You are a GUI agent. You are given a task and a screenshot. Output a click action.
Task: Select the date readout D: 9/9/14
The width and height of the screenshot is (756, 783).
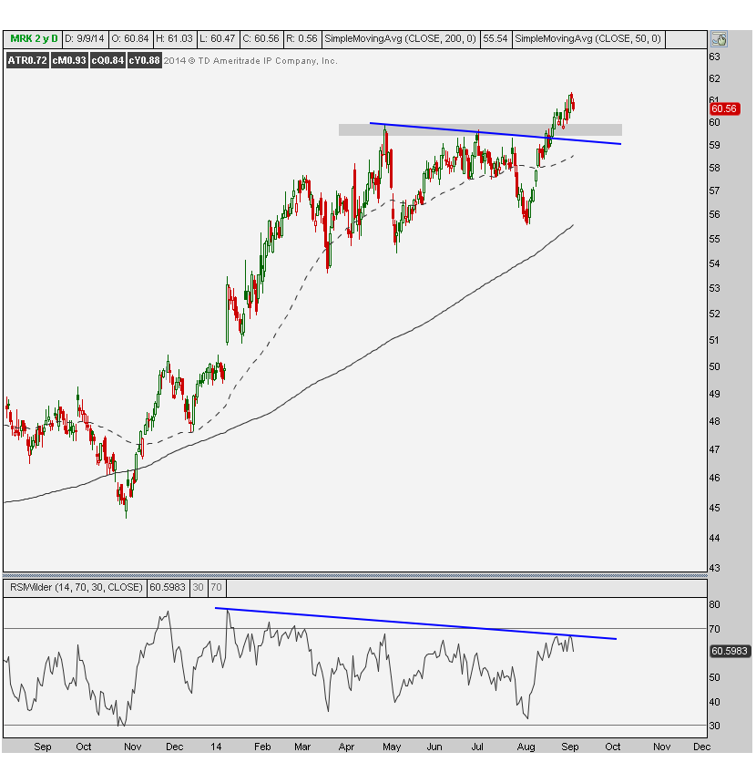tap(85, 38)
